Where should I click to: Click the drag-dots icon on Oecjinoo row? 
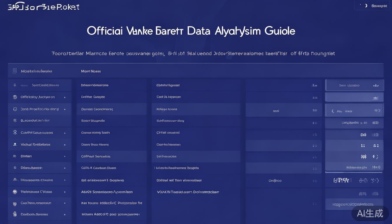315,181
